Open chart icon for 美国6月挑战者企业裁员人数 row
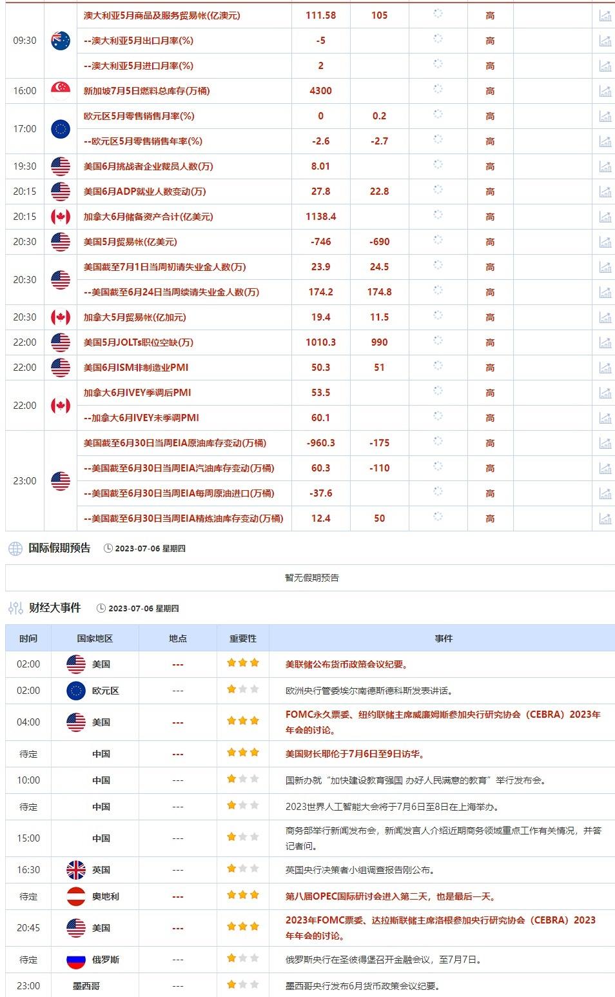 (x=605, y=166)
